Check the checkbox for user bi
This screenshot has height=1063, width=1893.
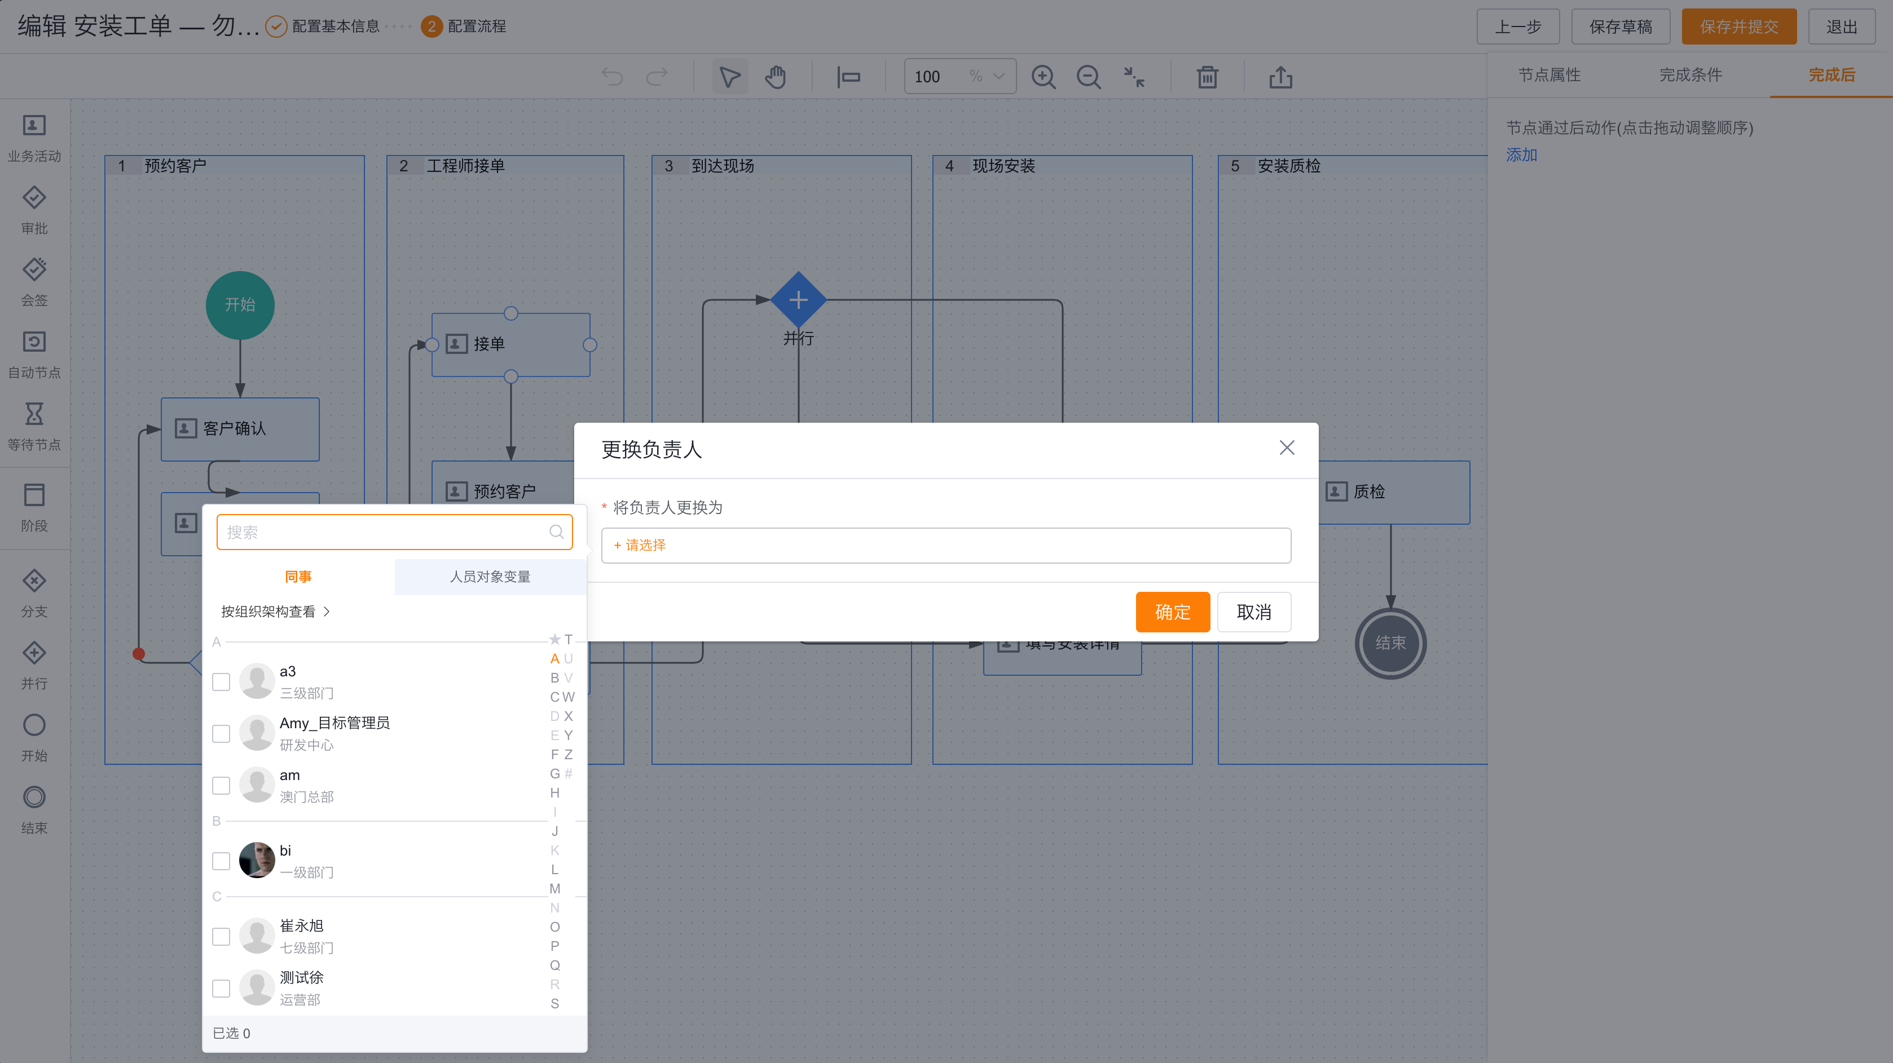click(x=221, y=861)
